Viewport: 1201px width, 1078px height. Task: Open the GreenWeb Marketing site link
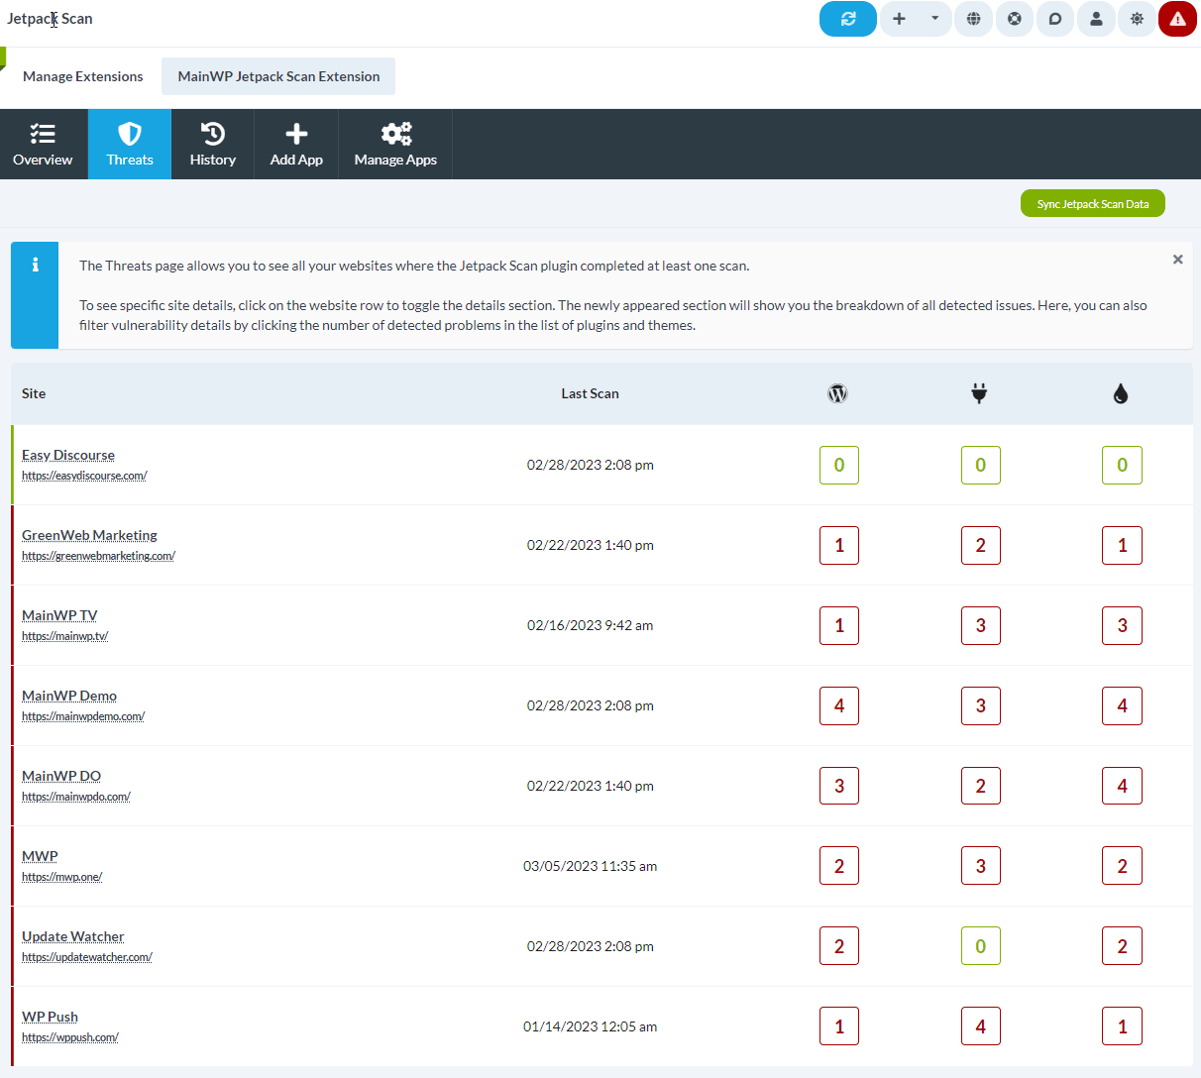[89, 535]
